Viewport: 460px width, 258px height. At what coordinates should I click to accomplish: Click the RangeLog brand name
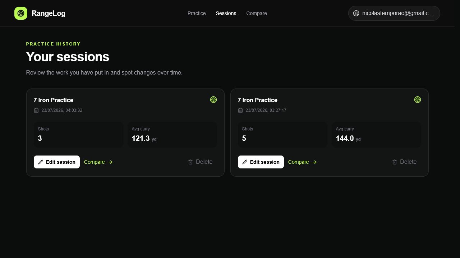click(49, 13)
